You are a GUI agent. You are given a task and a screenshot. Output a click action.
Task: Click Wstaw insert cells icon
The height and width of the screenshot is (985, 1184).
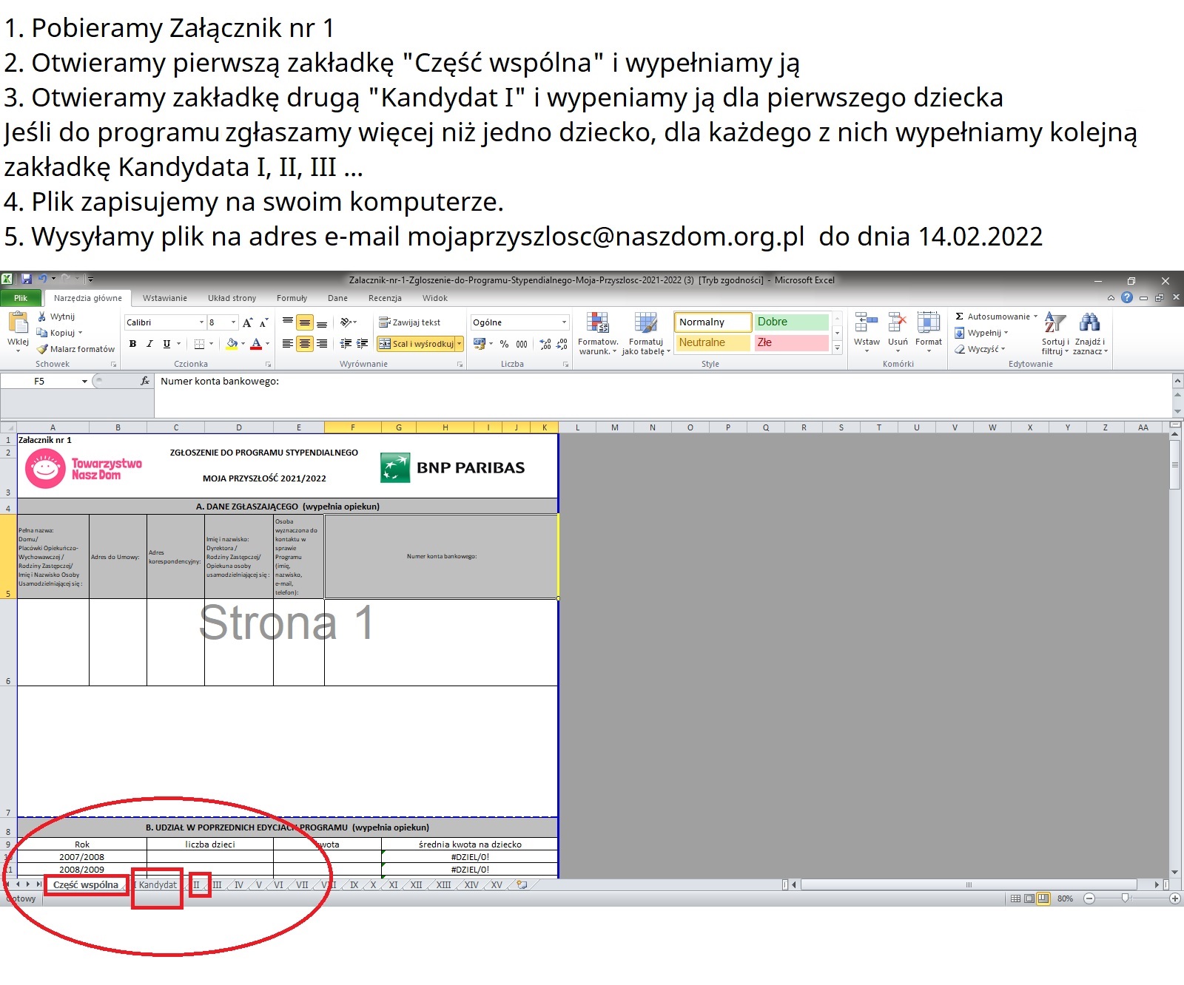click(x=867, y=322)
